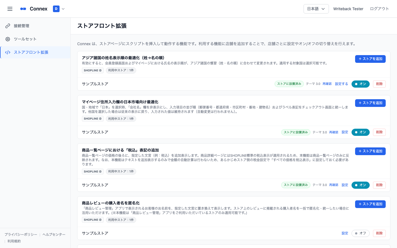Screen dimensions: 397x248
Task: Enable the 商品レビュー匿名化 オフ toggle
Action: (360, 233)
